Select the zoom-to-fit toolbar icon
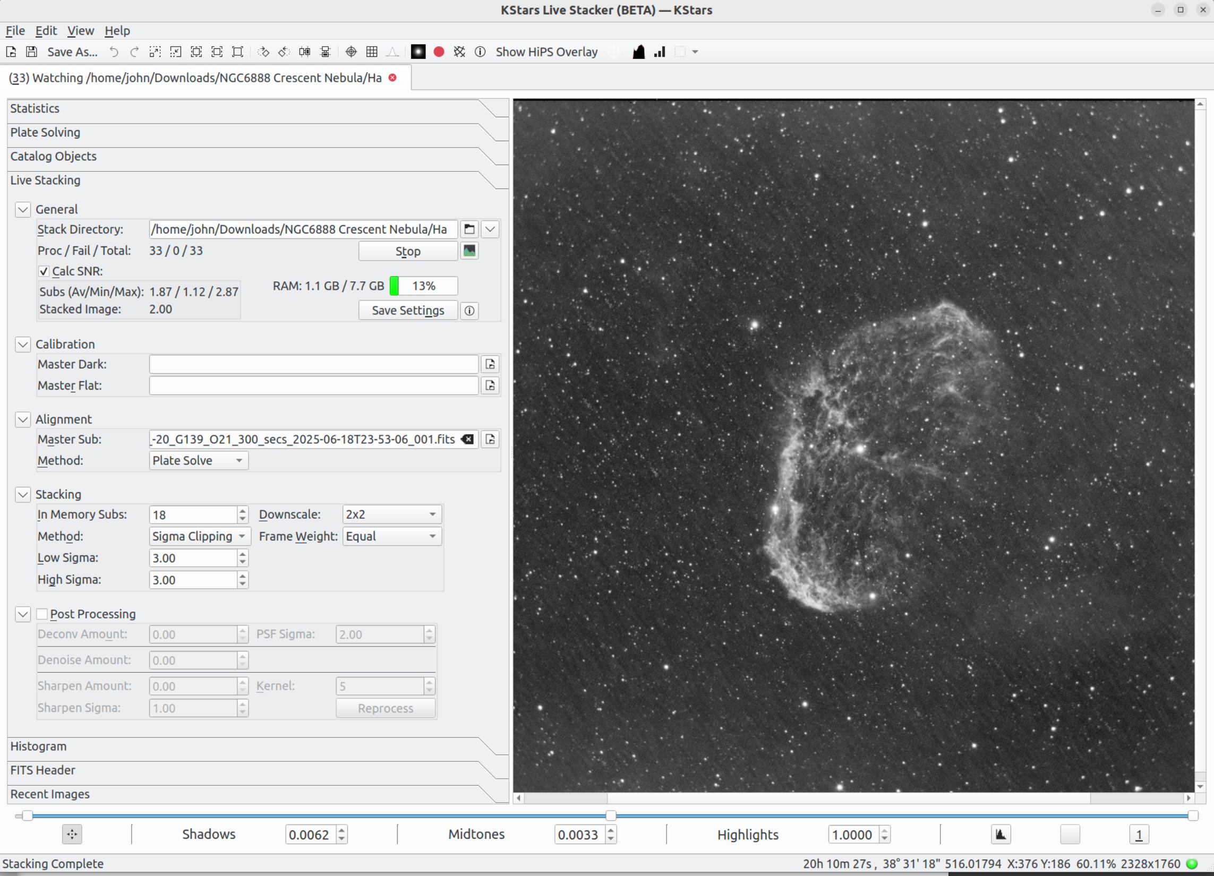 click(x=196, y=51)
